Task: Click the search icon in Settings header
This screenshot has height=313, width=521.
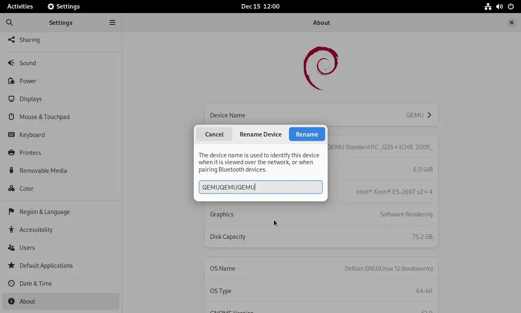Action: click(9, 23)
